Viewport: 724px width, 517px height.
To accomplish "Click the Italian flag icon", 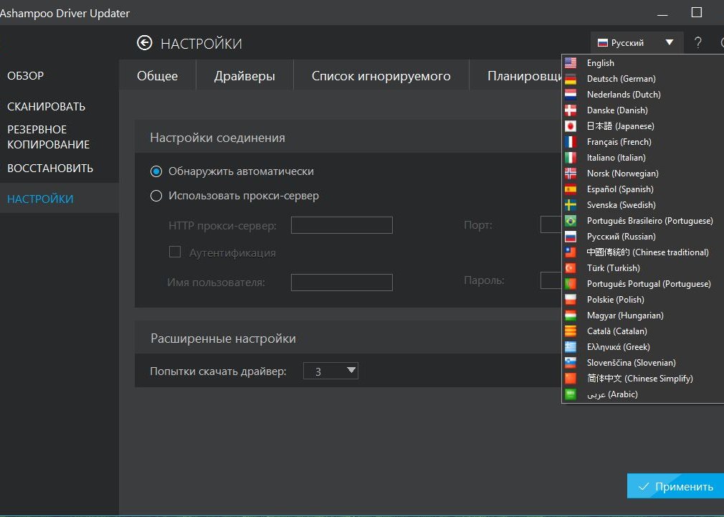I will coord(571,158).
